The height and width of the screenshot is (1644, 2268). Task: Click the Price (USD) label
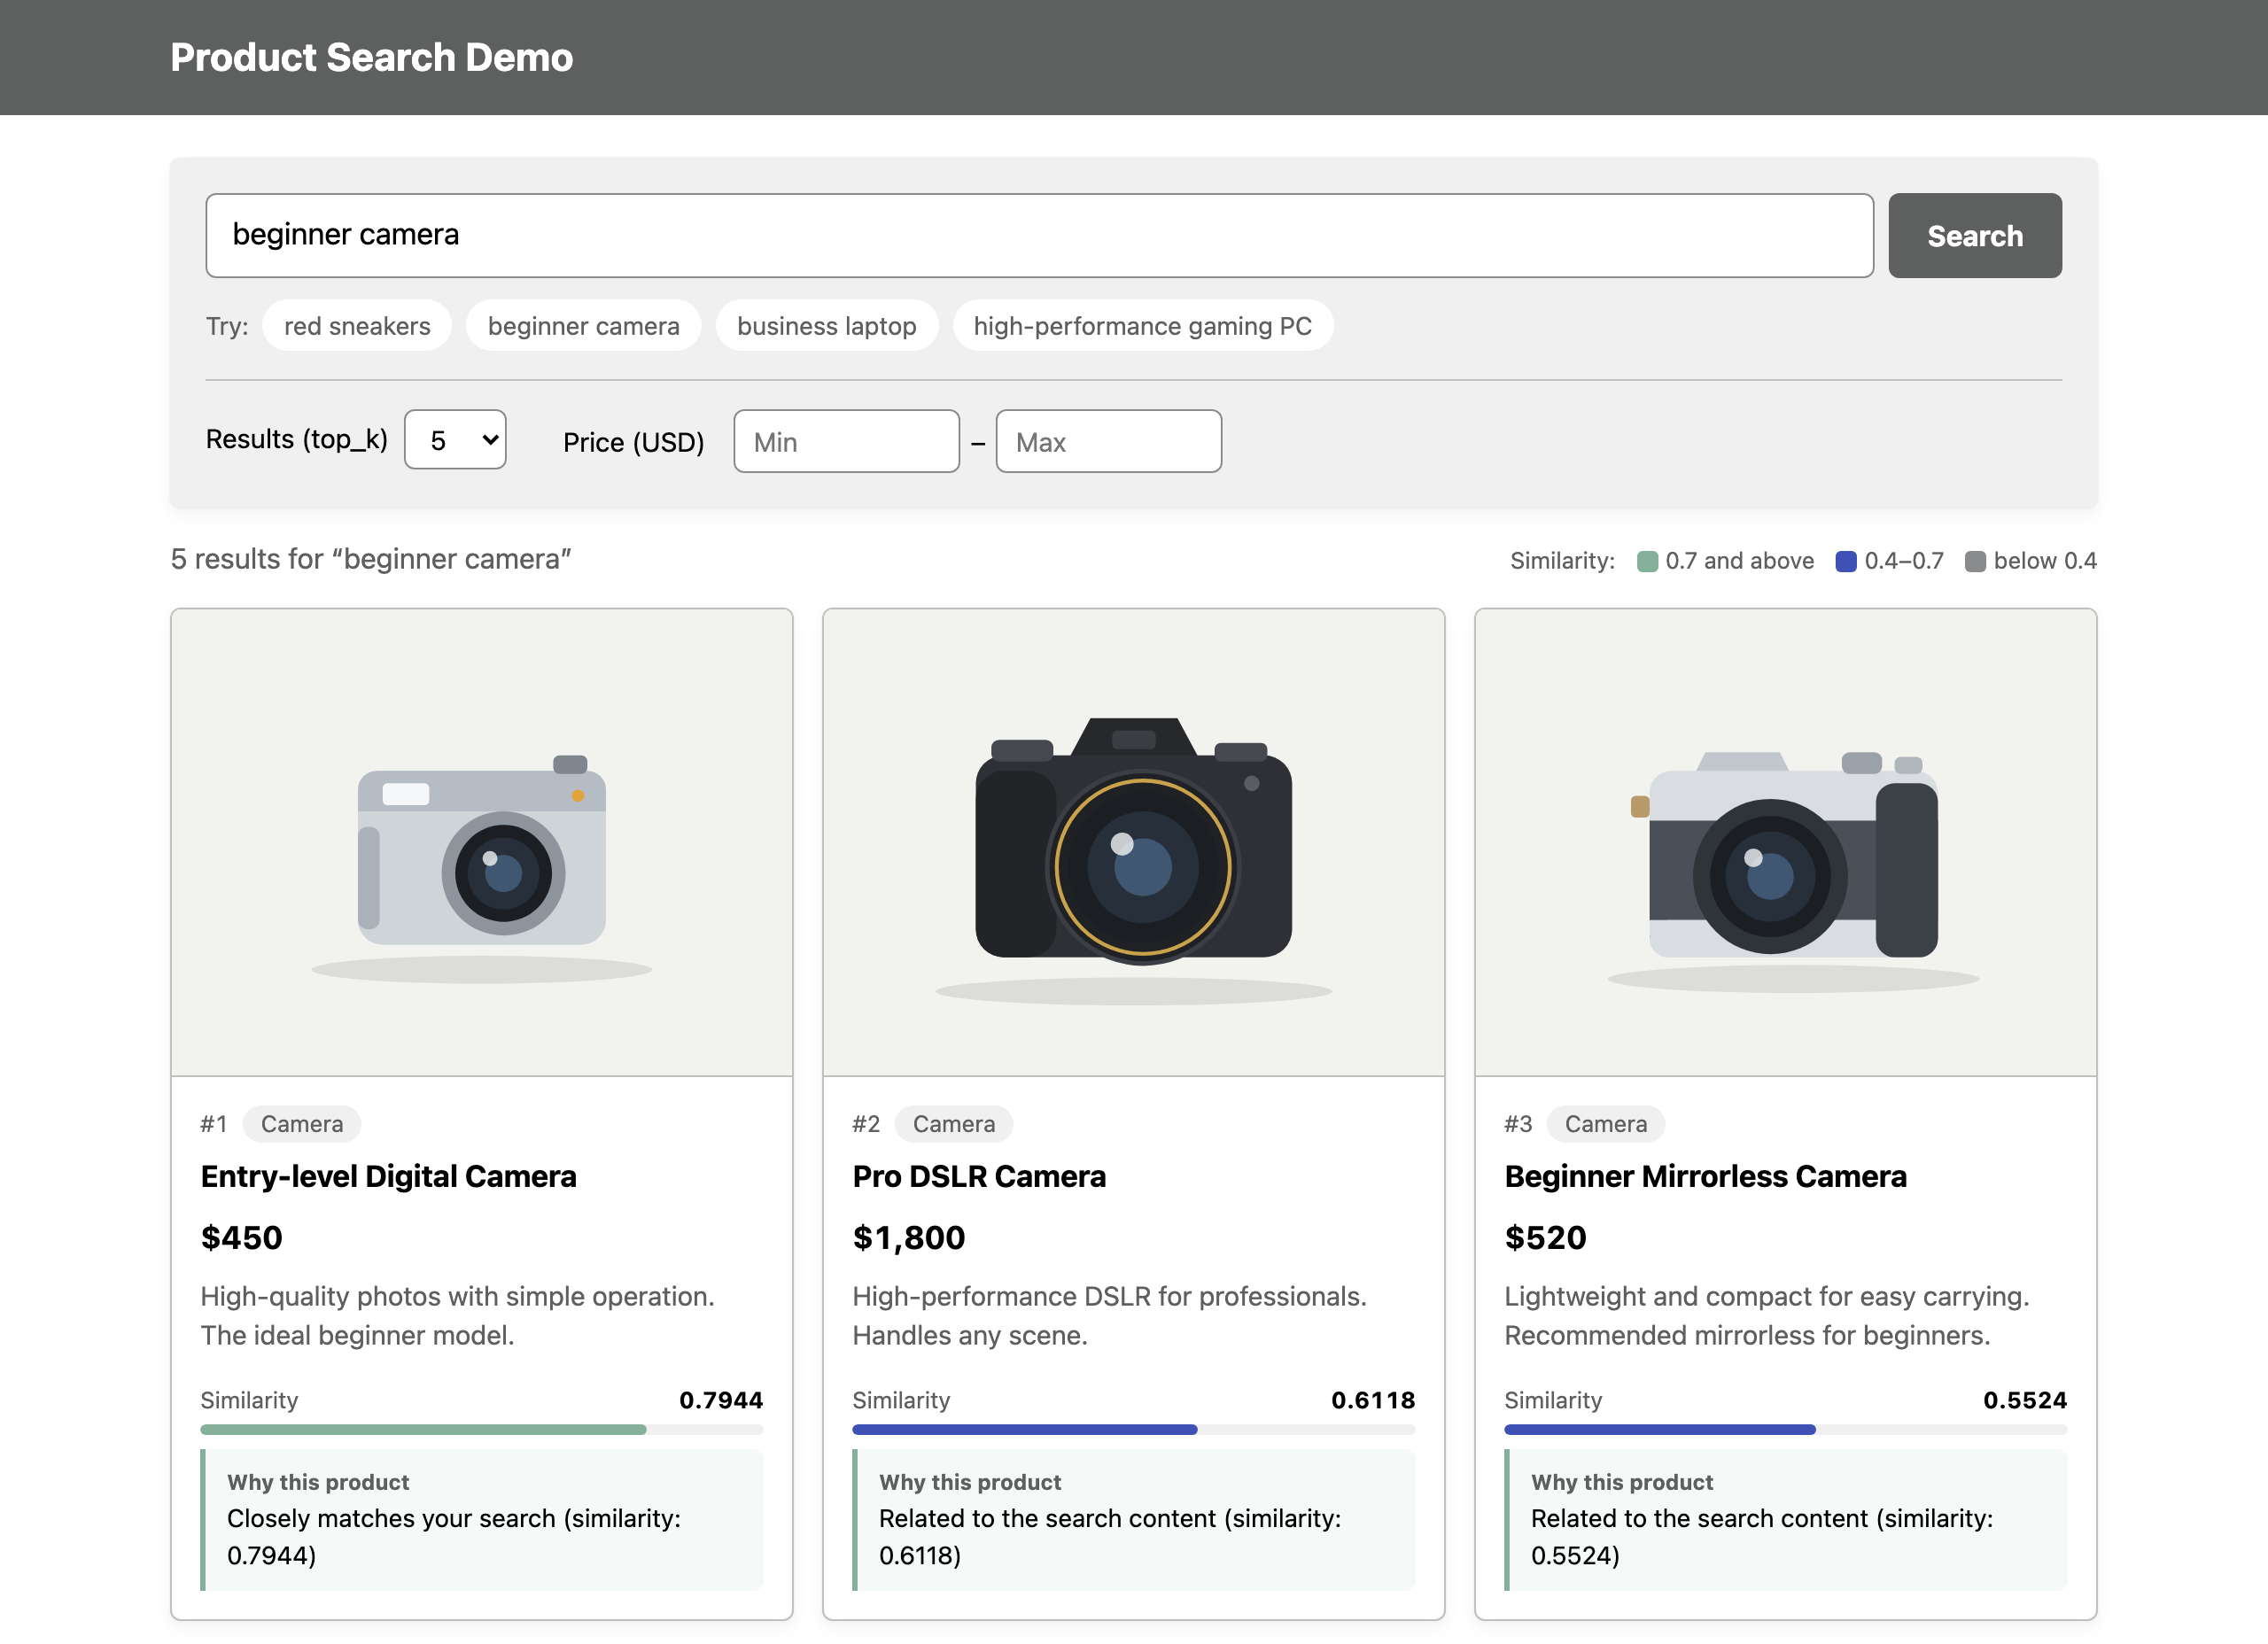[633, 442]
